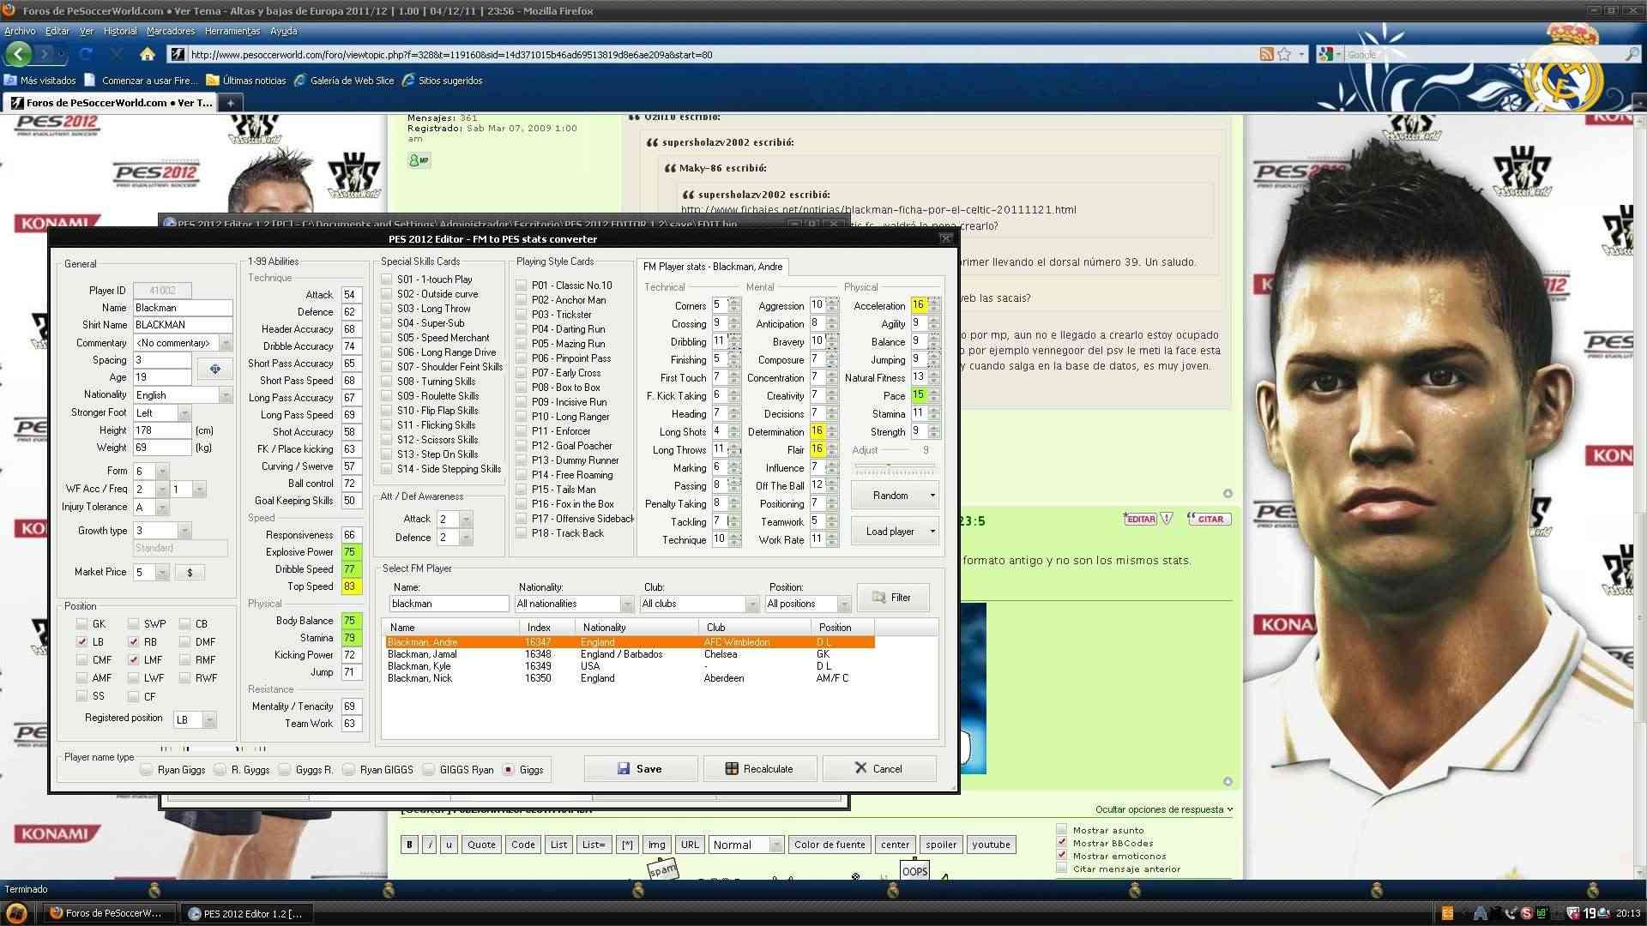Open the Form dropdown
This screenshot has height=926, width=1647.
click(x=162, y=472)
